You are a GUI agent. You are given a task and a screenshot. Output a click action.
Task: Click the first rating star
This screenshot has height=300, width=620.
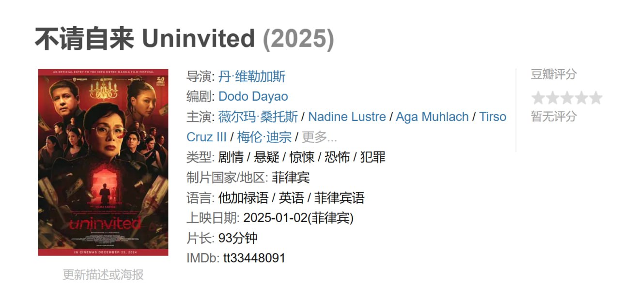coord(538,98)
